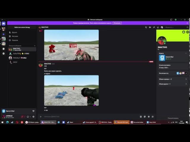Open the Коллекция игр row
Viewport: 190px width, 142px height.
[x=173, y=73]
